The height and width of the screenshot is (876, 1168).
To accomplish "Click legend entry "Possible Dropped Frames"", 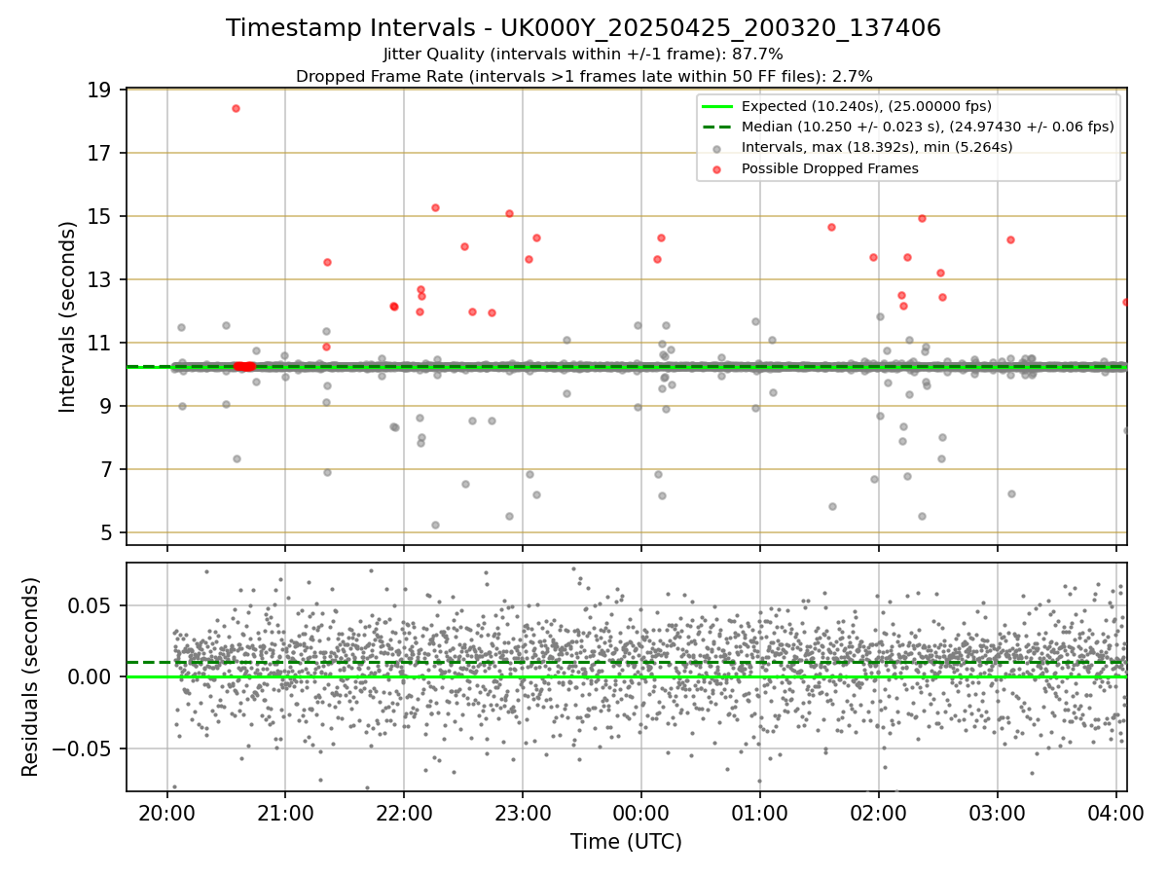I will (x=830, y=168).
